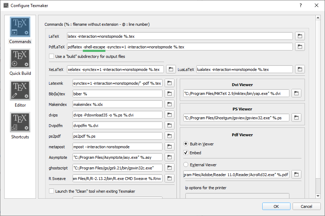Browse for the ghostscript executable

[170, 168]
